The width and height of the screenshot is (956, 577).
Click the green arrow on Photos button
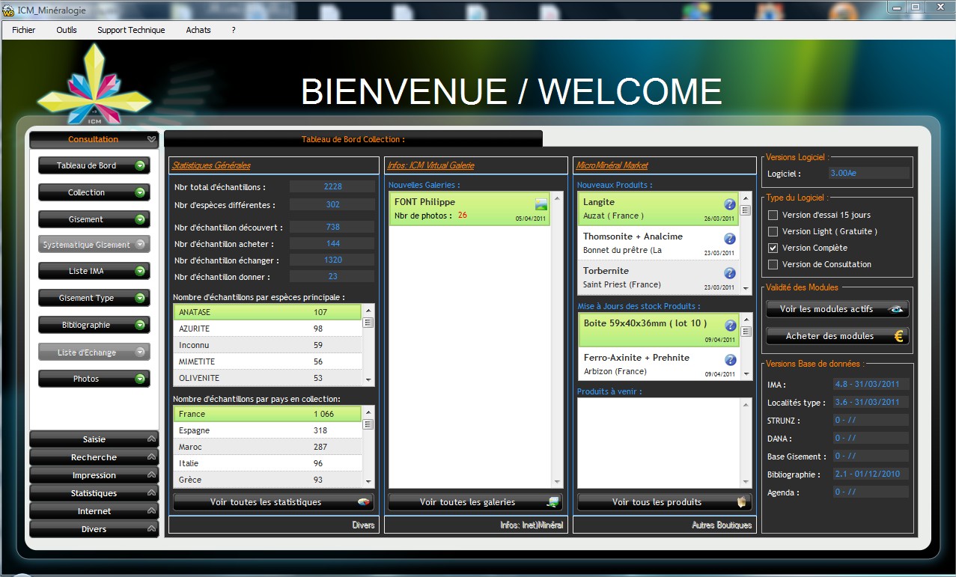140,379
